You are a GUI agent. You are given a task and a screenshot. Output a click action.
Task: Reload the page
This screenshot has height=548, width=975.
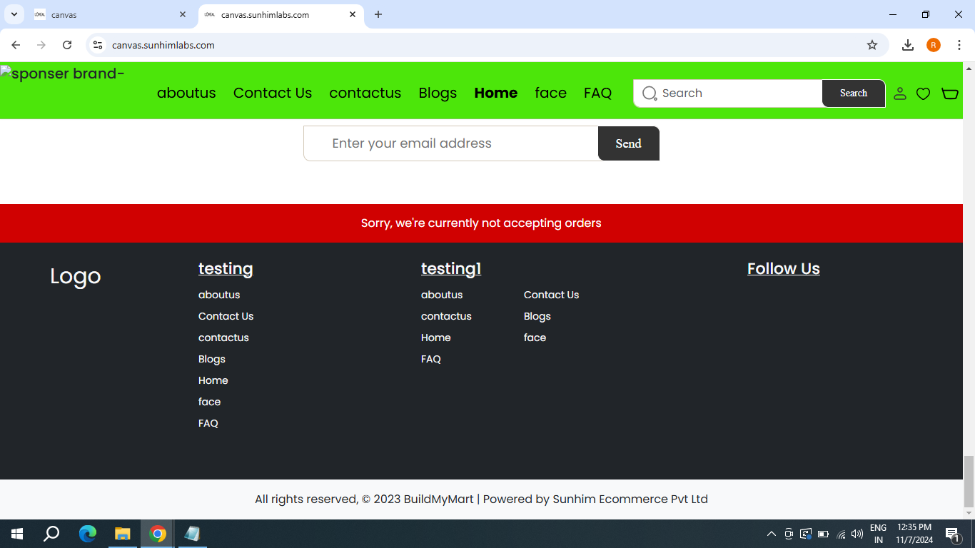click(67, 45)
